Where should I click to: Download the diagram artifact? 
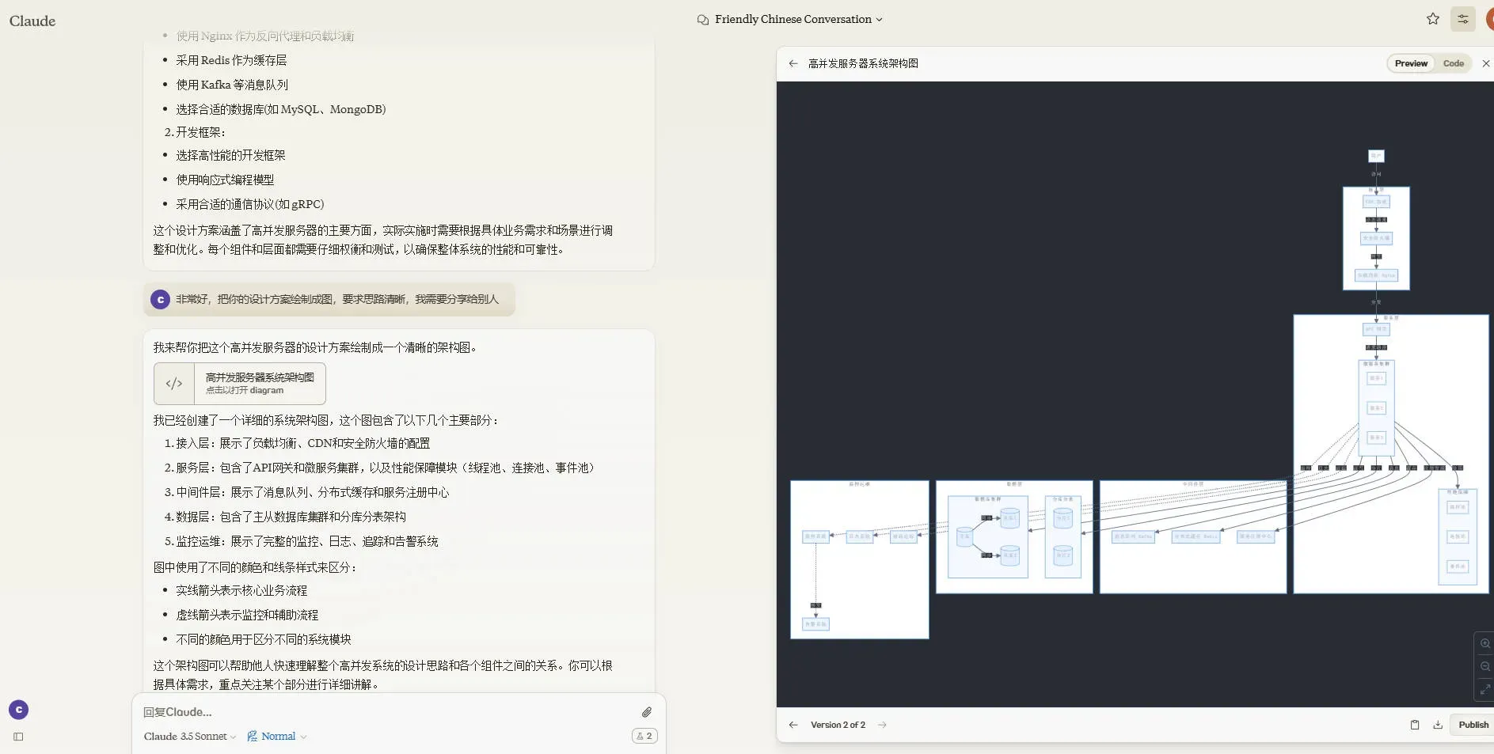[x=1437, y=725]
